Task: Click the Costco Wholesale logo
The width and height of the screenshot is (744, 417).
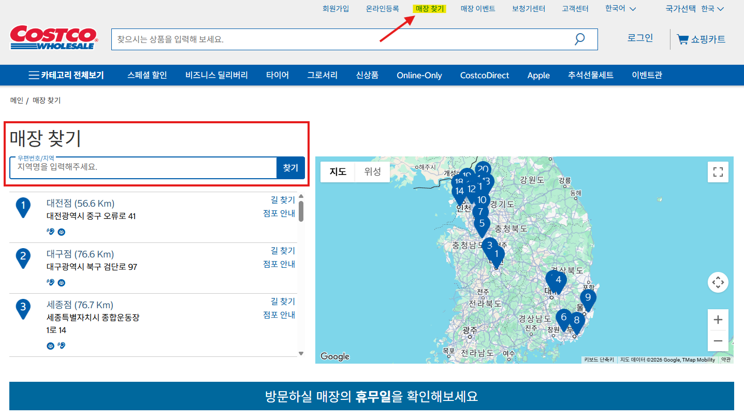Action: [x=54, y=38]
